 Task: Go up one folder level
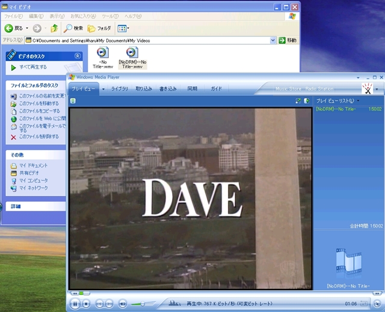[54, 28]
